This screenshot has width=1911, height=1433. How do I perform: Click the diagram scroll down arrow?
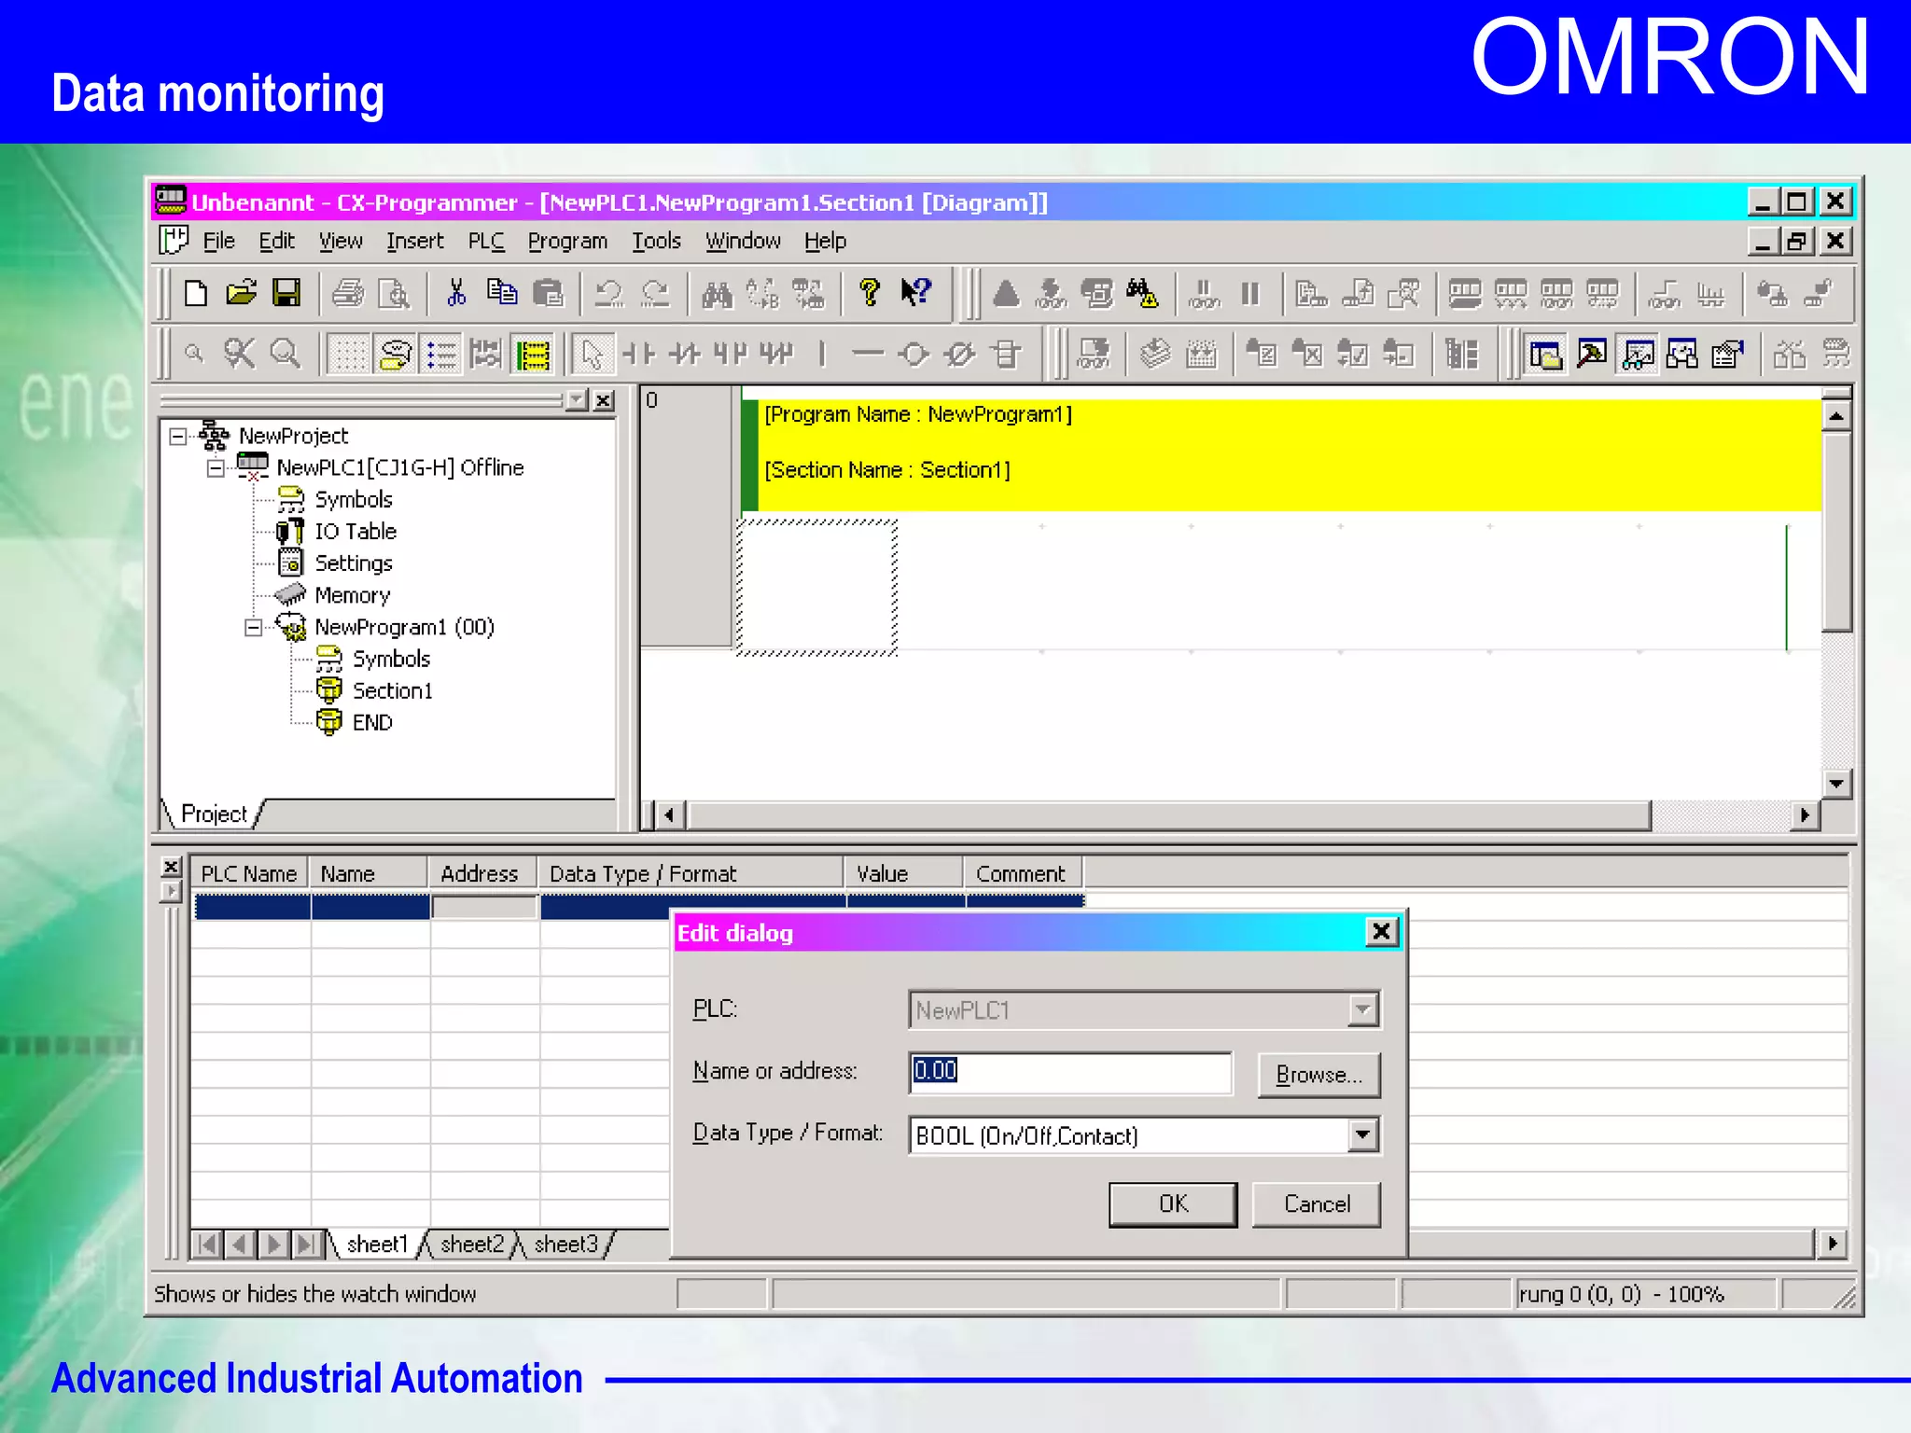(x=1835, y=784)
